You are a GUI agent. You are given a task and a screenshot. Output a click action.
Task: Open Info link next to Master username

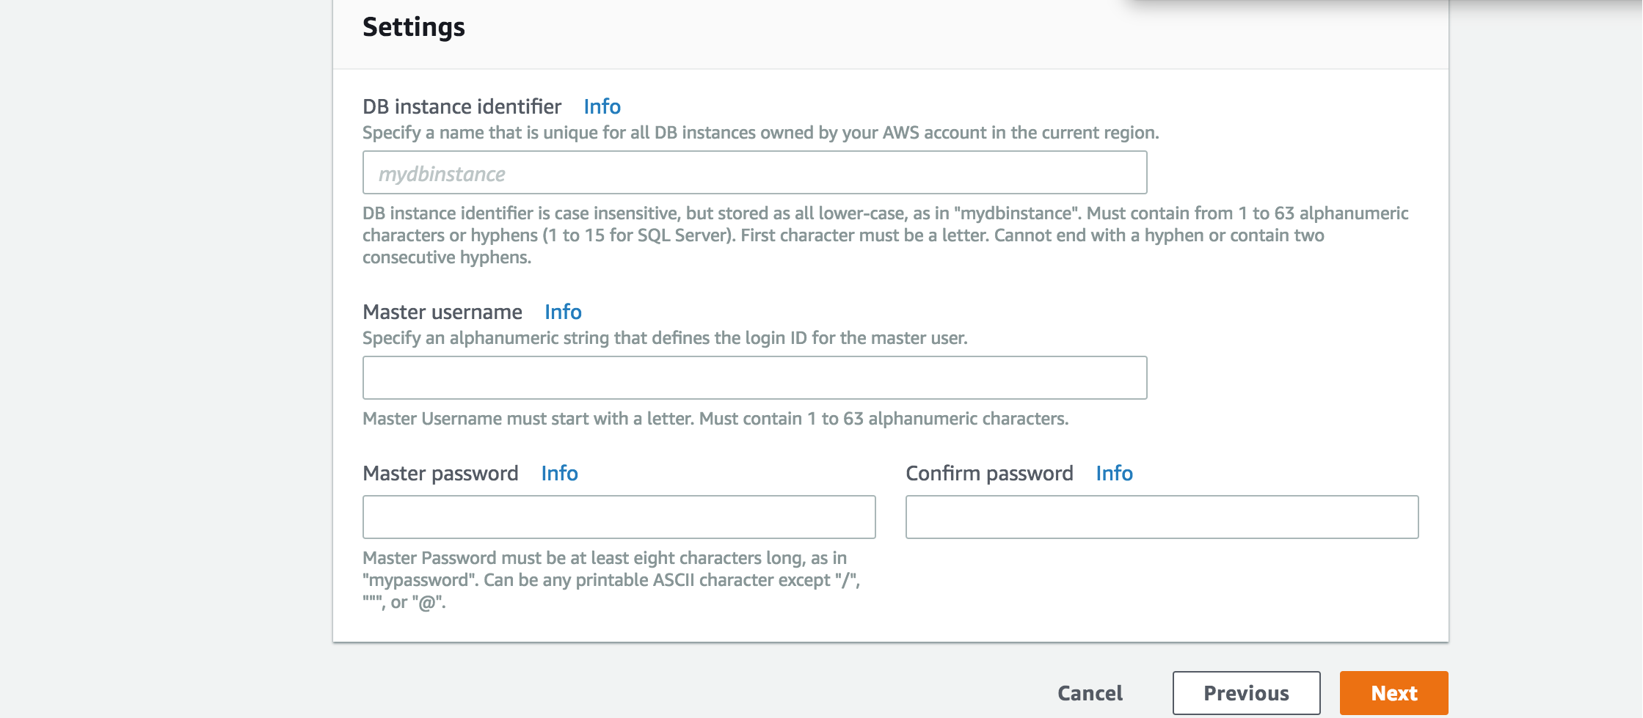tap(563, 312)
